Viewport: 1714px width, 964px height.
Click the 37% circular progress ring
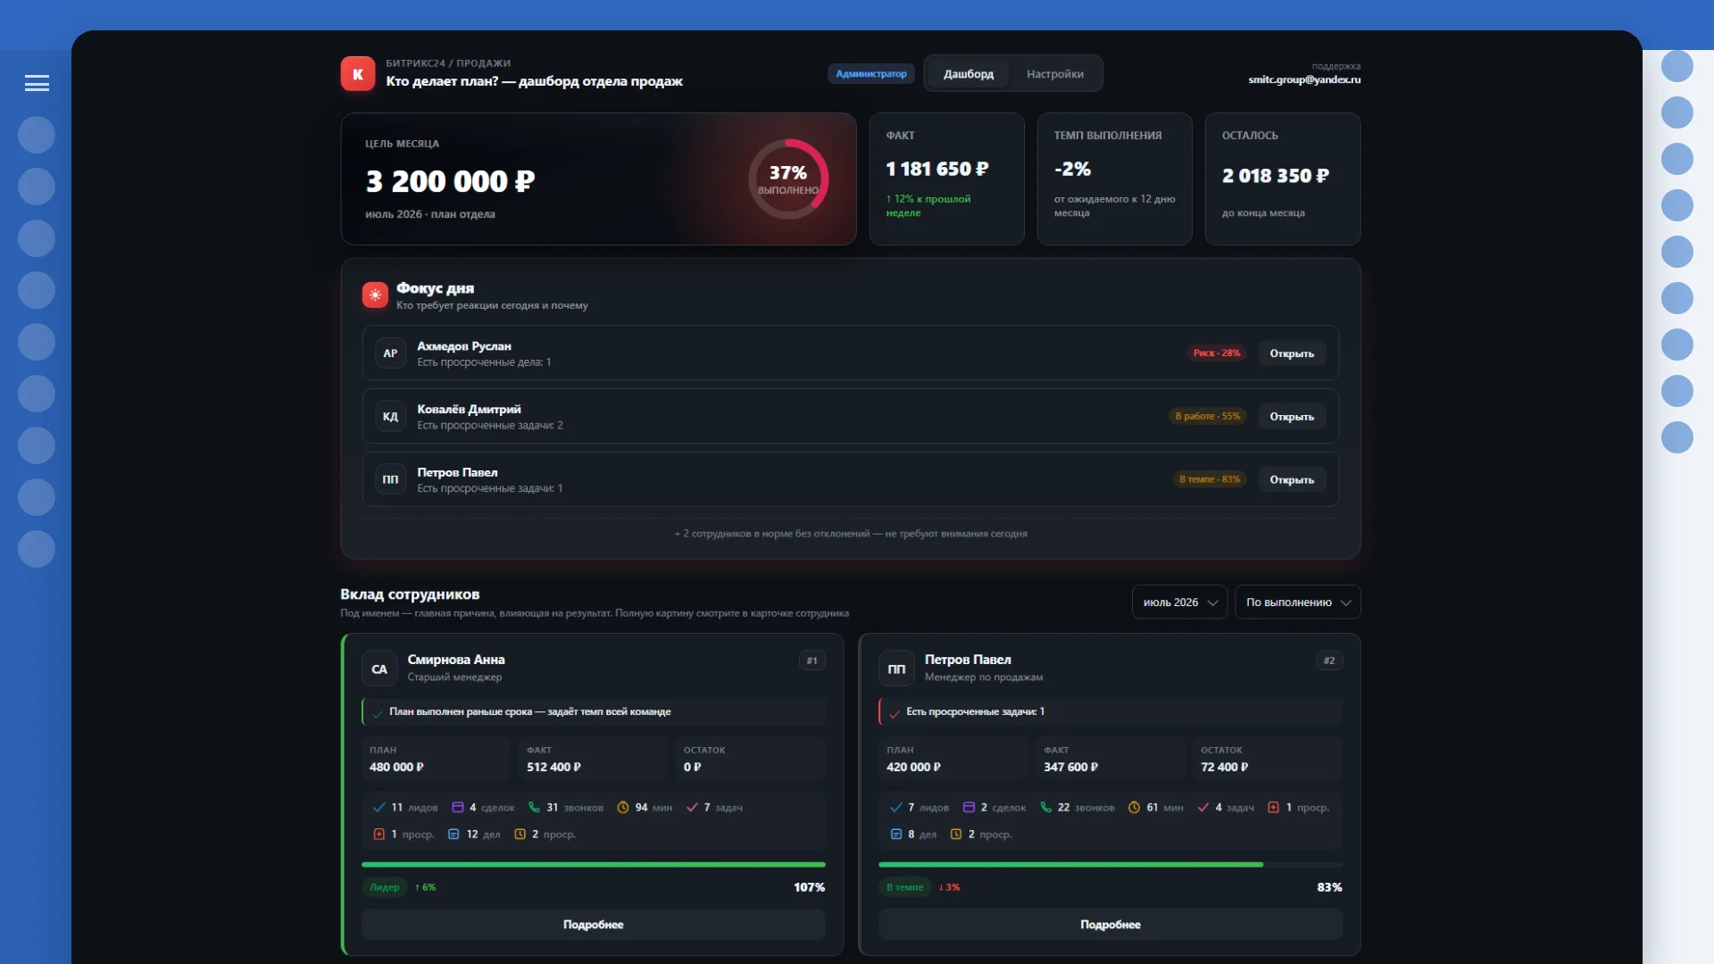pos(788,179)
